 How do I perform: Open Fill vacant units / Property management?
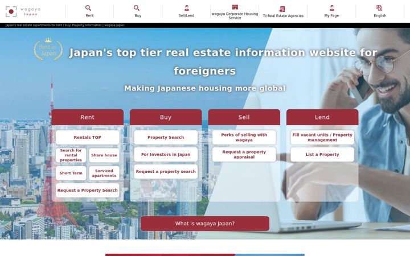(x=322, y=138)
